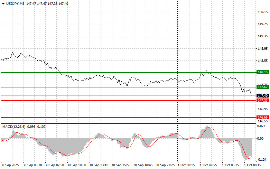Click the -0.124 MACD scale value
This screenshot has width=270, height=169.
coord(262,160)
